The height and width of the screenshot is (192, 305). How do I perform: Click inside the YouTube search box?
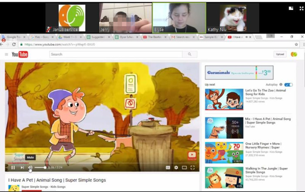click(116, 55)
